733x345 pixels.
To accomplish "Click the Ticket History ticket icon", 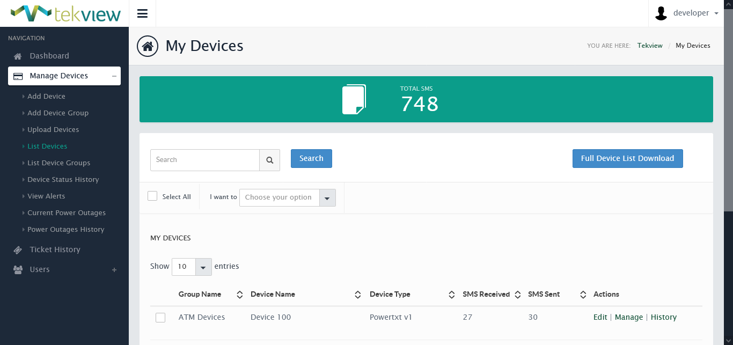I will tap(18, 250).
